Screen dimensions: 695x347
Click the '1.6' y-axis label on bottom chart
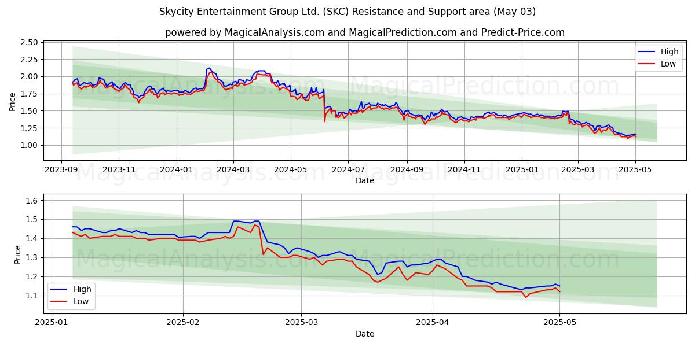(x=32, y=201)
